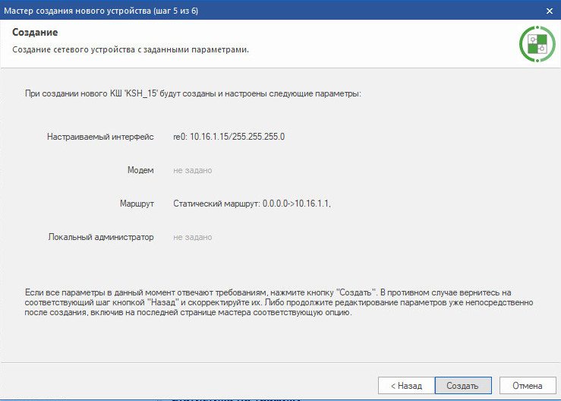Click the Модем label
The height and width of the screenshot is (401, 561).
[140, 170]
